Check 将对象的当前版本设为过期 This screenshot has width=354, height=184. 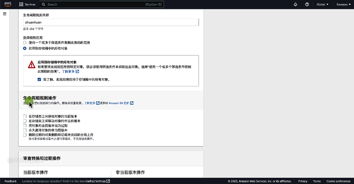[x=25, y=126]
